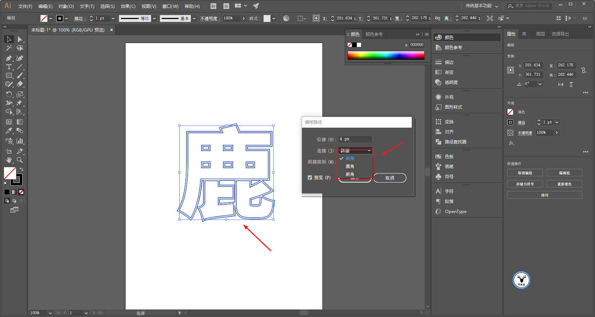Image resolution: width=595 pixels, height=317 pixels.
Task: Click the fill swatch in Properties panel
Action: 510,112
